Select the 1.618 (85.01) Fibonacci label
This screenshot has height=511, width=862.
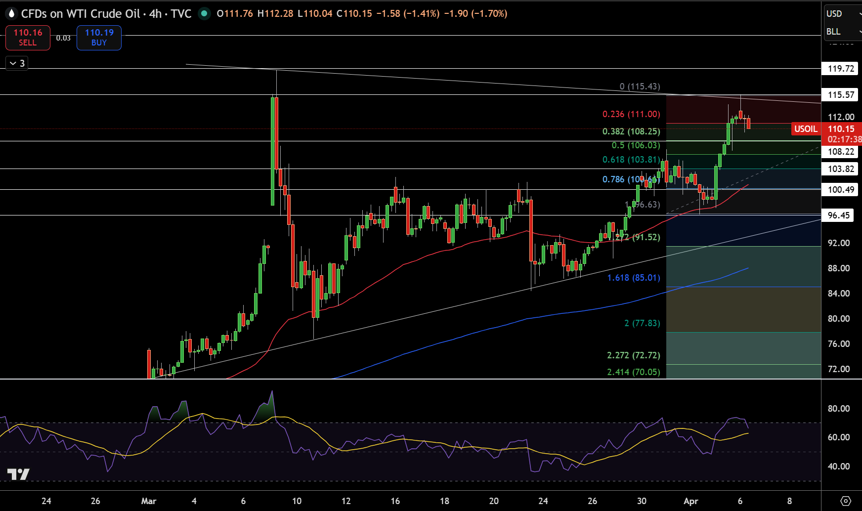(x=634, y=278)
